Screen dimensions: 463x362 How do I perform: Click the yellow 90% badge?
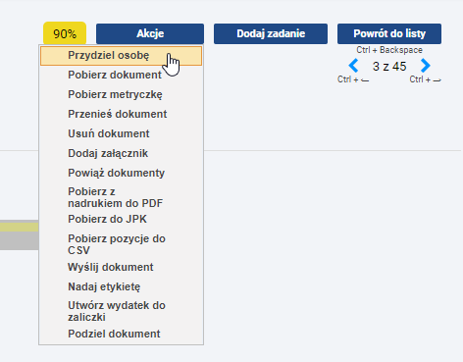(65, 33)
